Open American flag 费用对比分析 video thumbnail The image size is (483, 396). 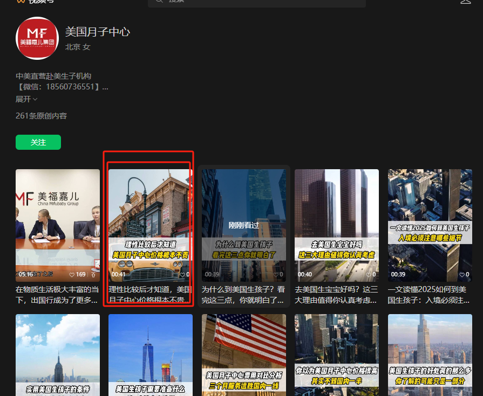tap(243, 355)
